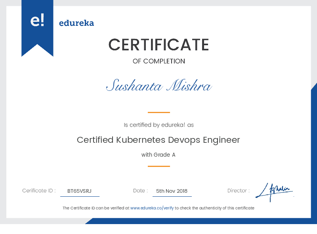Select the date 5th Nov 2018
Image resolution: width=317 pixels, height=234 pixels.
tap(172, 191)
